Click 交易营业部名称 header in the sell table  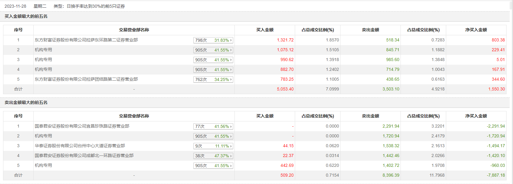pyautogui.click(x=134, y=116)
